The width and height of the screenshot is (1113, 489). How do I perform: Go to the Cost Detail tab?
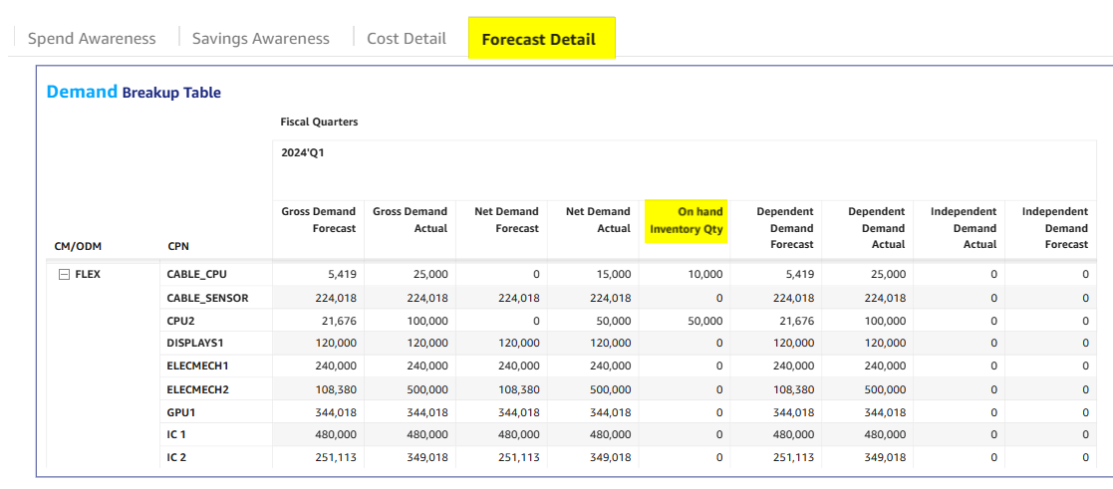click(x=406, y=38)
